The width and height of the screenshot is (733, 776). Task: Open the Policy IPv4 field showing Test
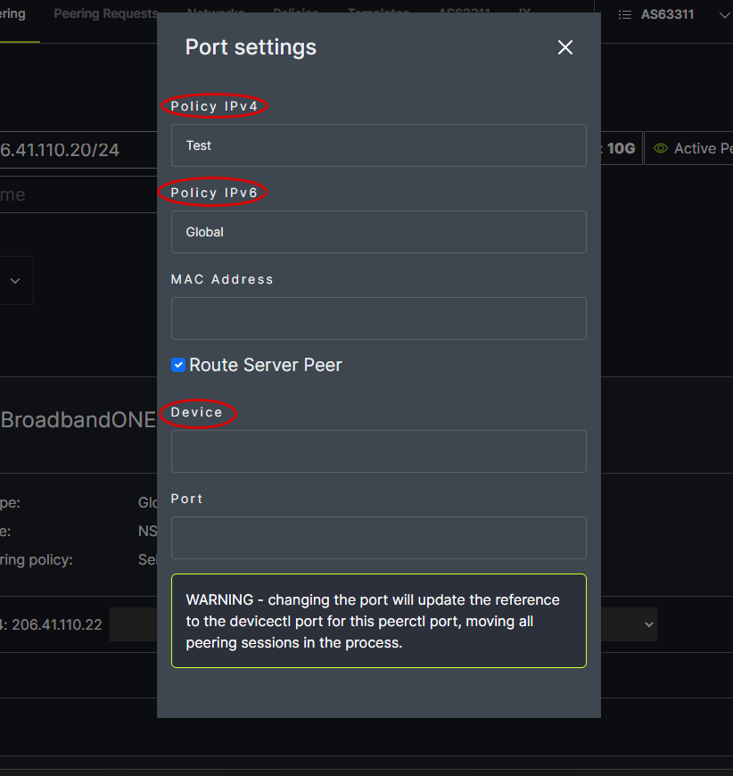[378, 145]
